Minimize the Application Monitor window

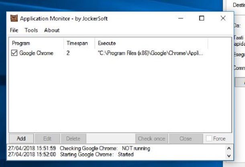pyautogui.click(x=181, y=18)
